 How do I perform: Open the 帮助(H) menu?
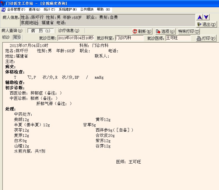click(x=103, y=9)
